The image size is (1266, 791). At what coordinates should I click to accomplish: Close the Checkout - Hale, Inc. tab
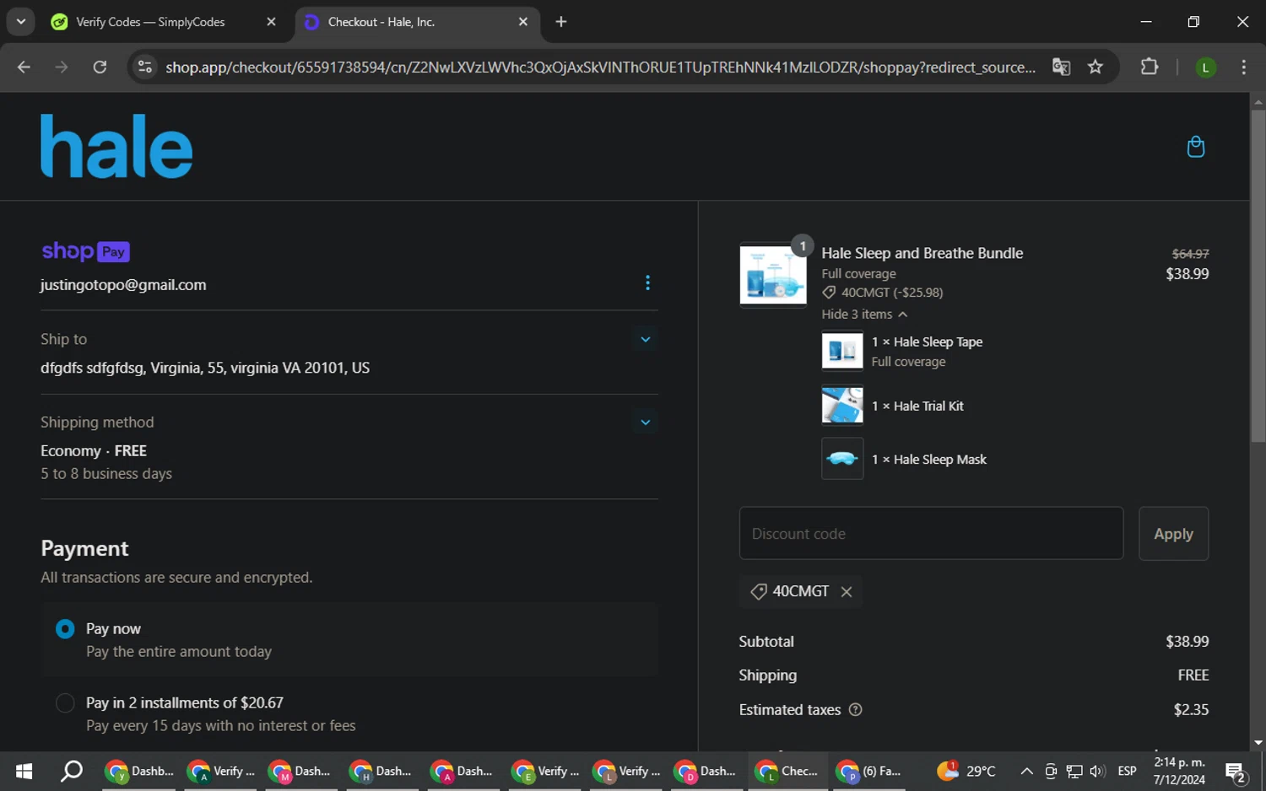pos(523,22)
